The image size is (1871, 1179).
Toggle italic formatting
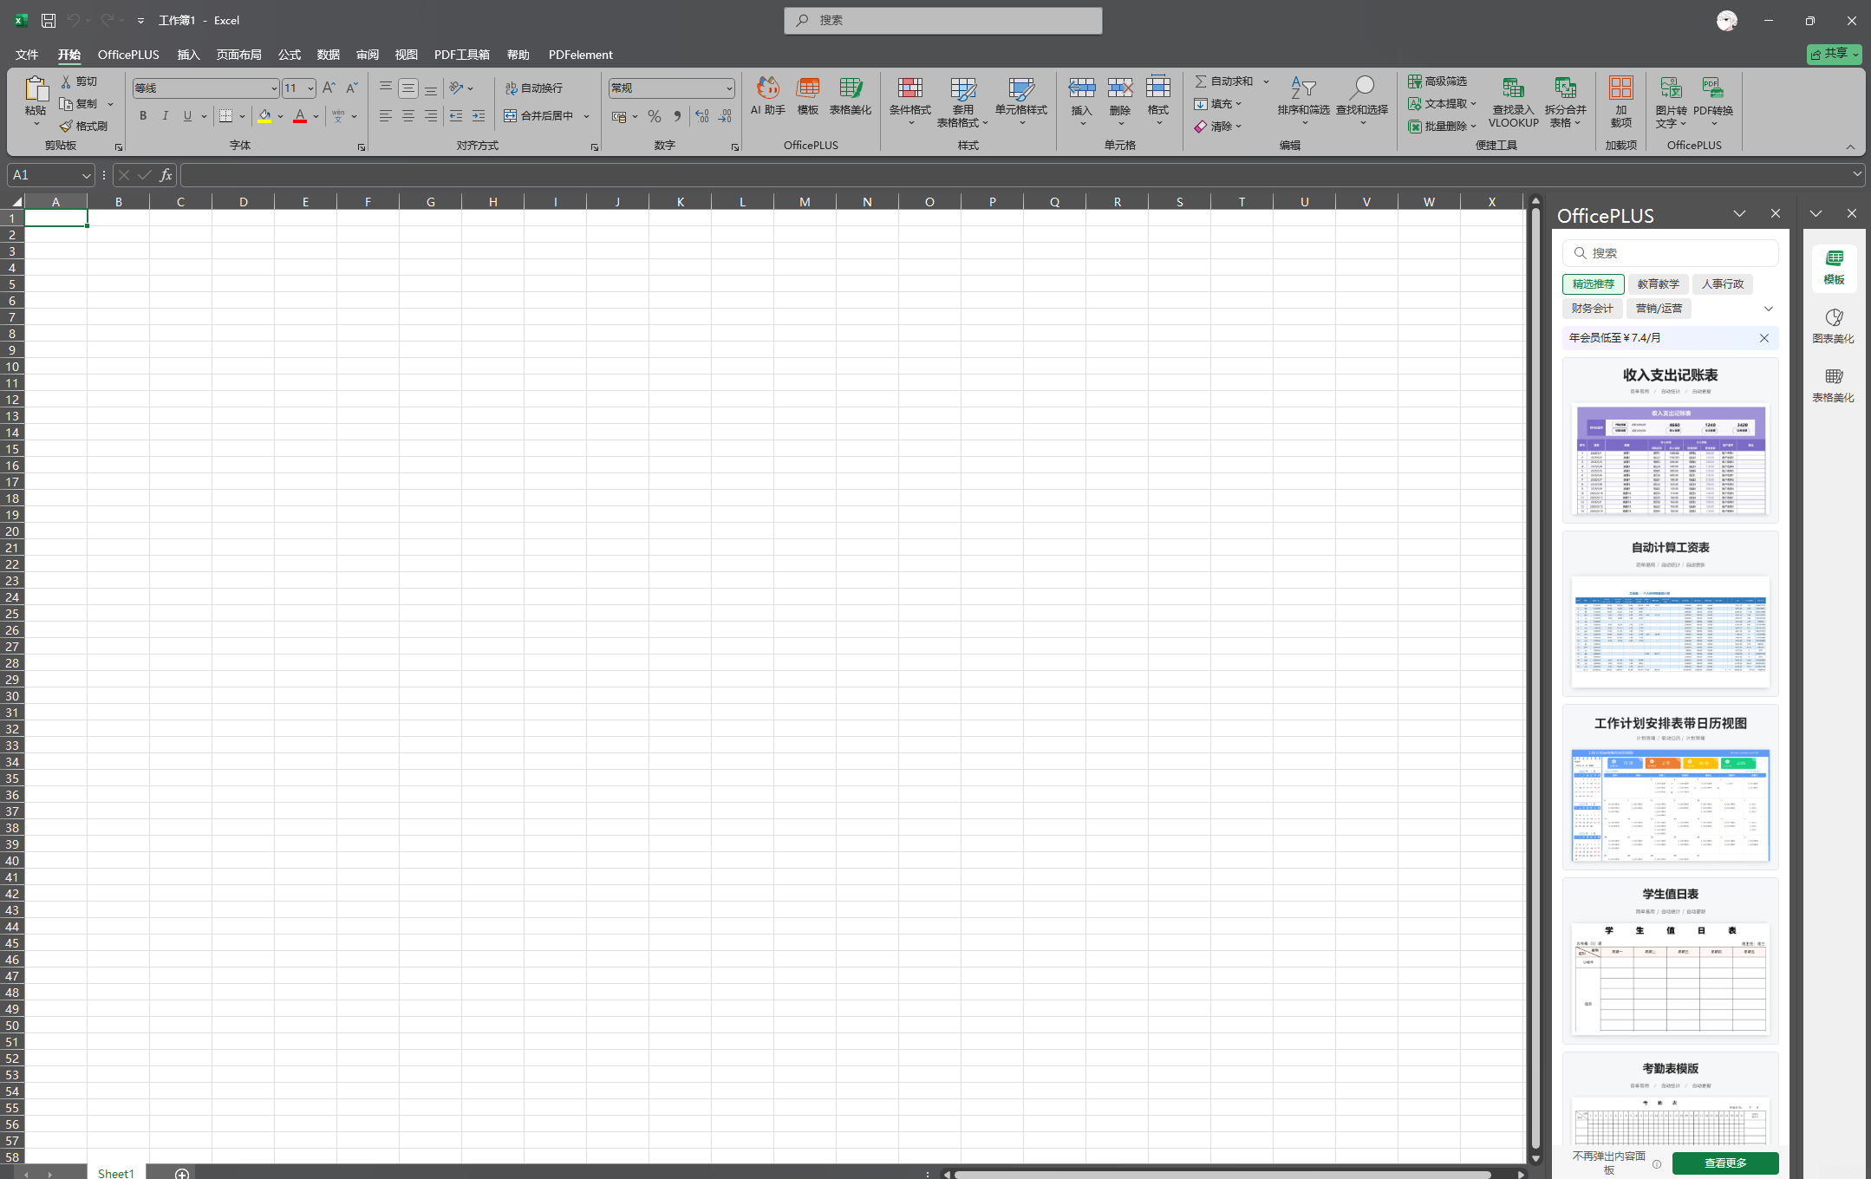pyautogui.click(x=165, y=116)
